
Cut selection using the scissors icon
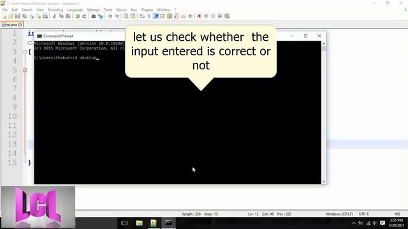point(54,17)
